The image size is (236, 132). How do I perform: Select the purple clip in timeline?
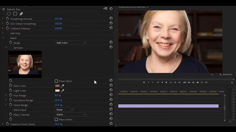(x=168, y=106)
